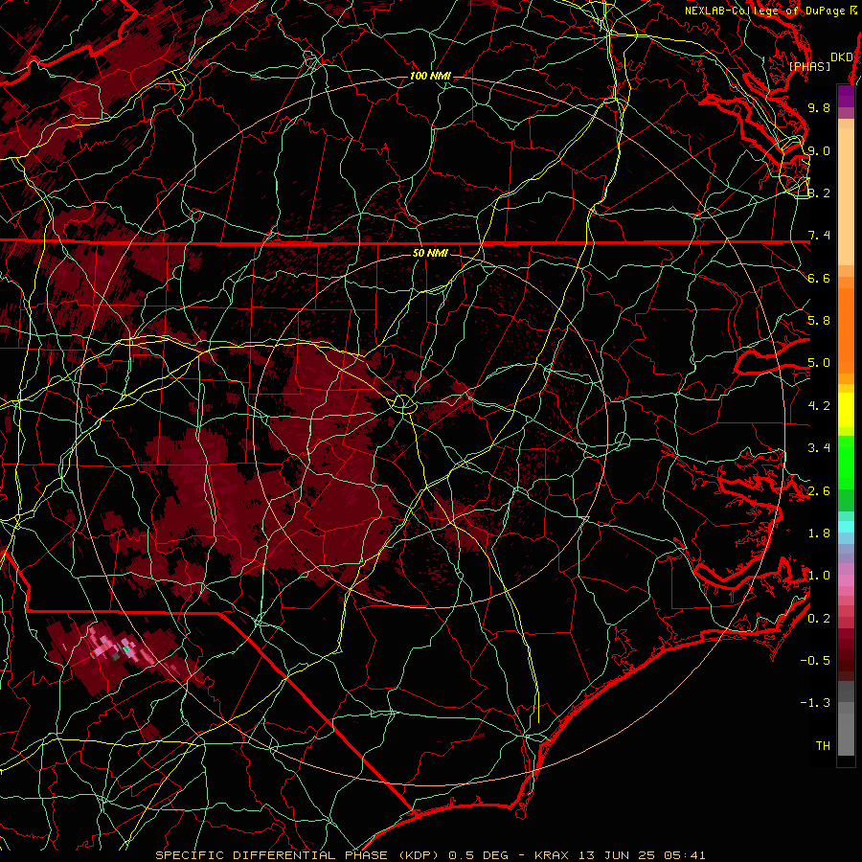
Task: Pick the purple swatch atop the color bar
Action: point(846,96)
